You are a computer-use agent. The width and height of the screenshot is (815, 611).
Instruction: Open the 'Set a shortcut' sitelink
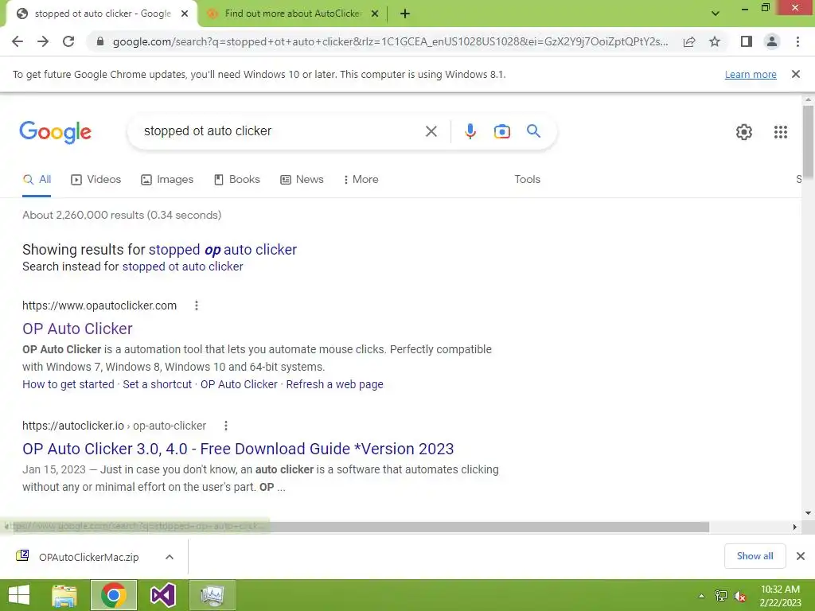(157, 384)
